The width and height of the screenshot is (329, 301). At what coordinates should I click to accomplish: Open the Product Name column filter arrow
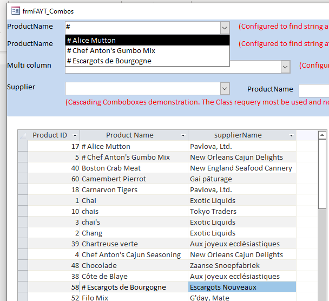[183, 135]
